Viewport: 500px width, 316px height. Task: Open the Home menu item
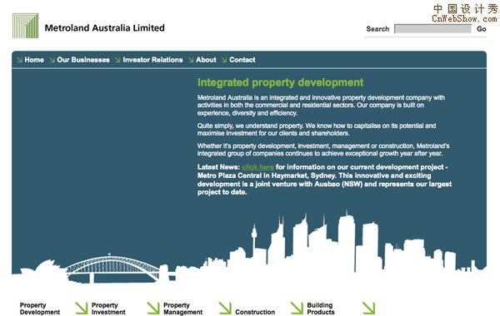click(x=34, y=60)
